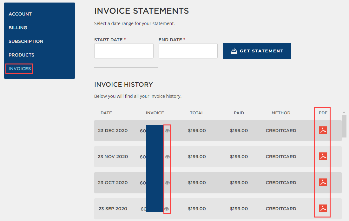Download PDF for 23 SEP 2020 invoice
The height and width of the screenshot is (221, 349).
pos(323,208)
